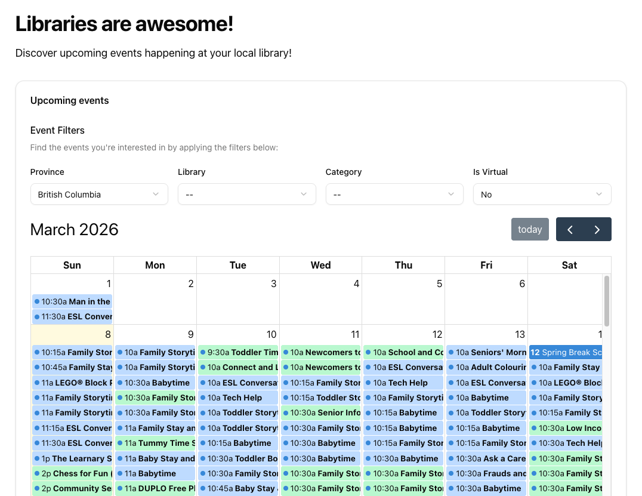Select the 9:30a Toddler Time event

point(238,352)
